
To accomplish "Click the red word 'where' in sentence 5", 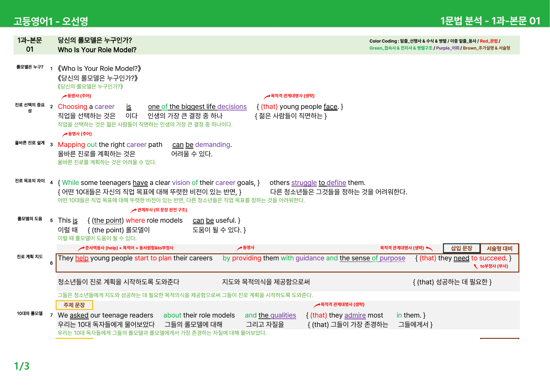I will (x=135, y=221).
